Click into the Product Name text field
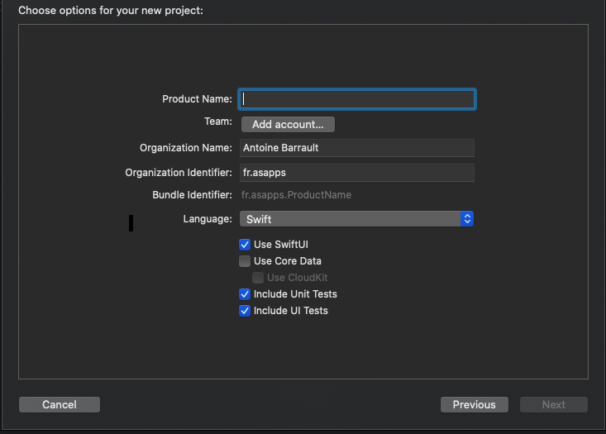The image size is (606, 434). (356, 99)
